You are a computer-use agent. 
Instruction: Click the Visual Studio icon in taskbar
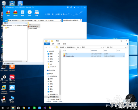point(45,108)
